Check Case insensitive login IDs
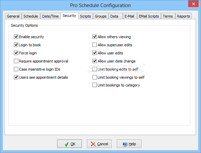This screenshot has width=201, height=153. coord(16,69)
